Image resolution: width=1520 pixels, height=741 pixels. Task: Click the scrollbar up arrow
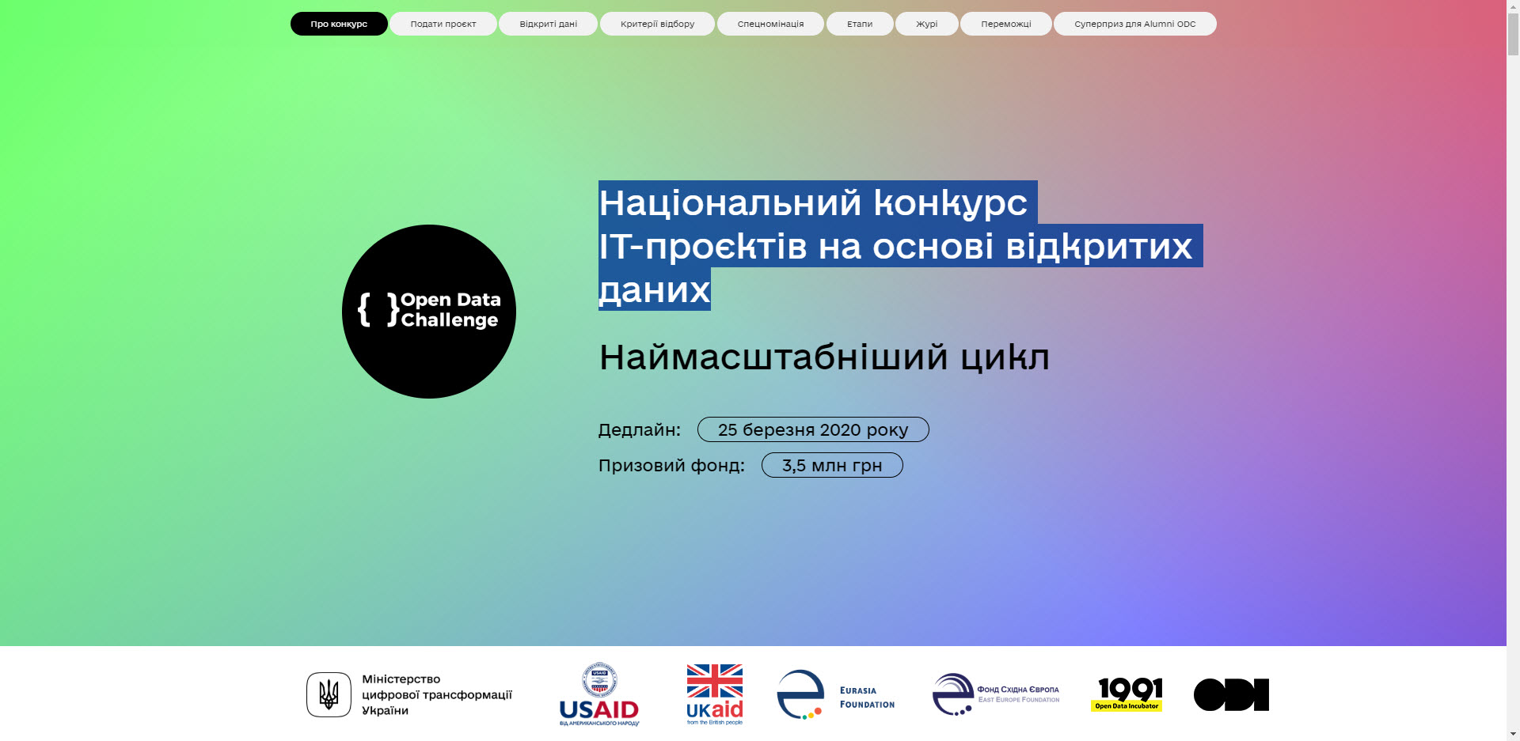pyautogui.click(x=1513, y=7)
